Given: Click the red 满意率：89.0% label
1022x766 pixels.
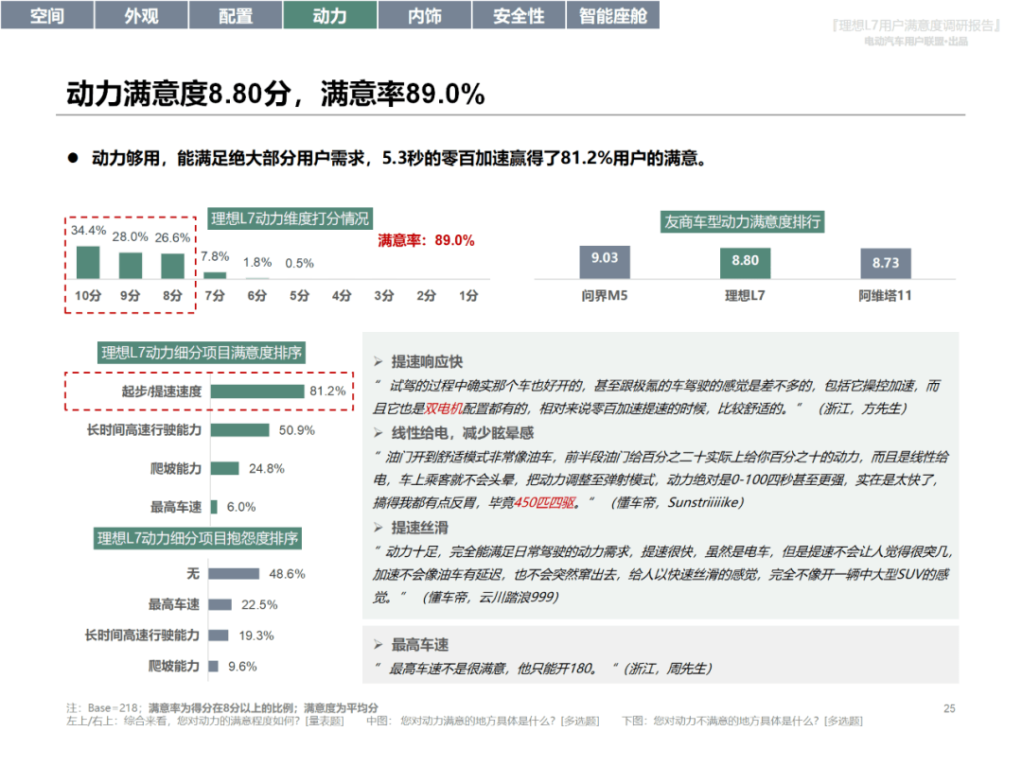Looking at the screenshot, I should tap(426, 240).
